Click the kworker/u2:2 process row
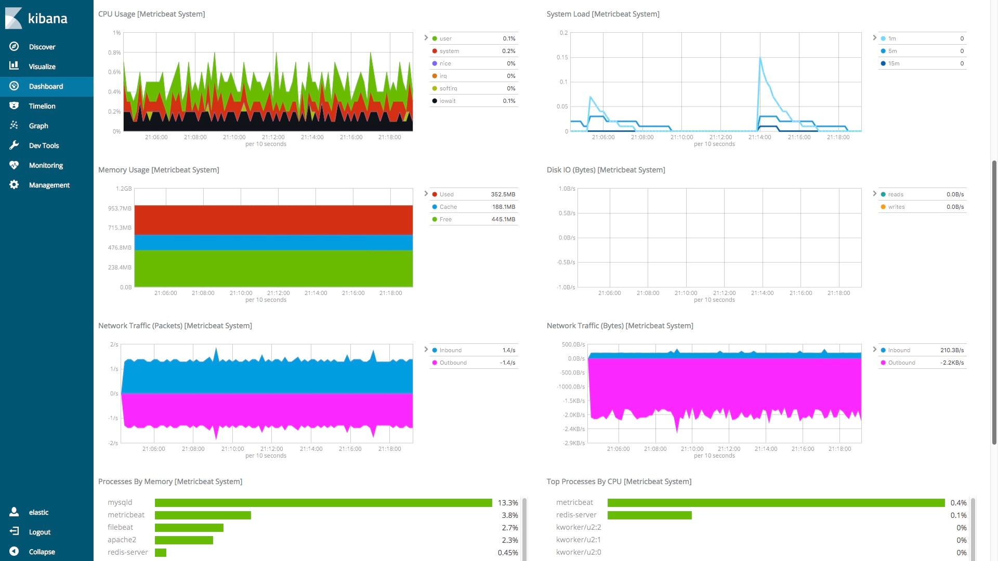 pos(761,528)
